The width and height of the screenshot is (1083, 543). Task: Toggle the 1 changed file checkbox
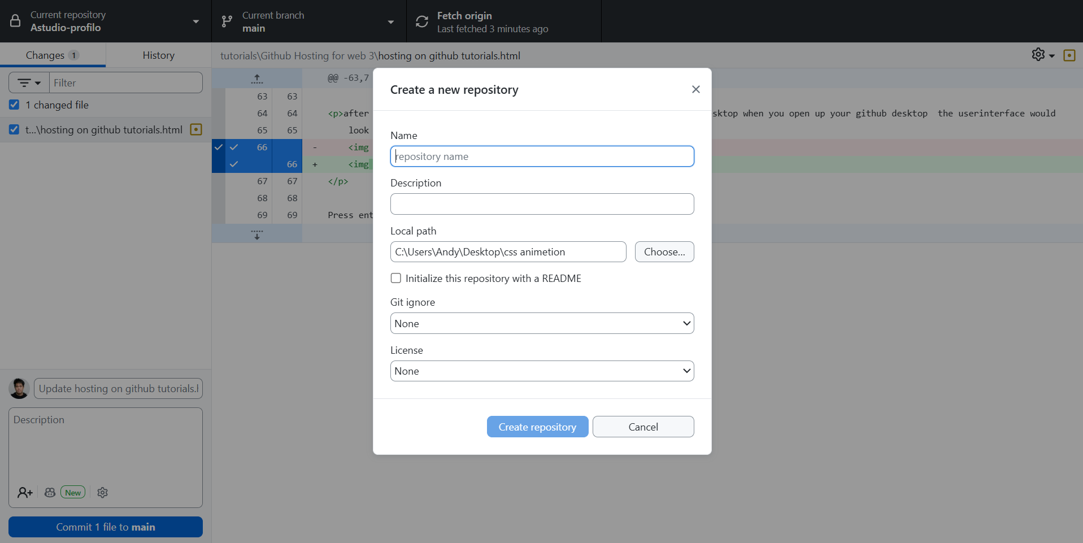[14, 105]
